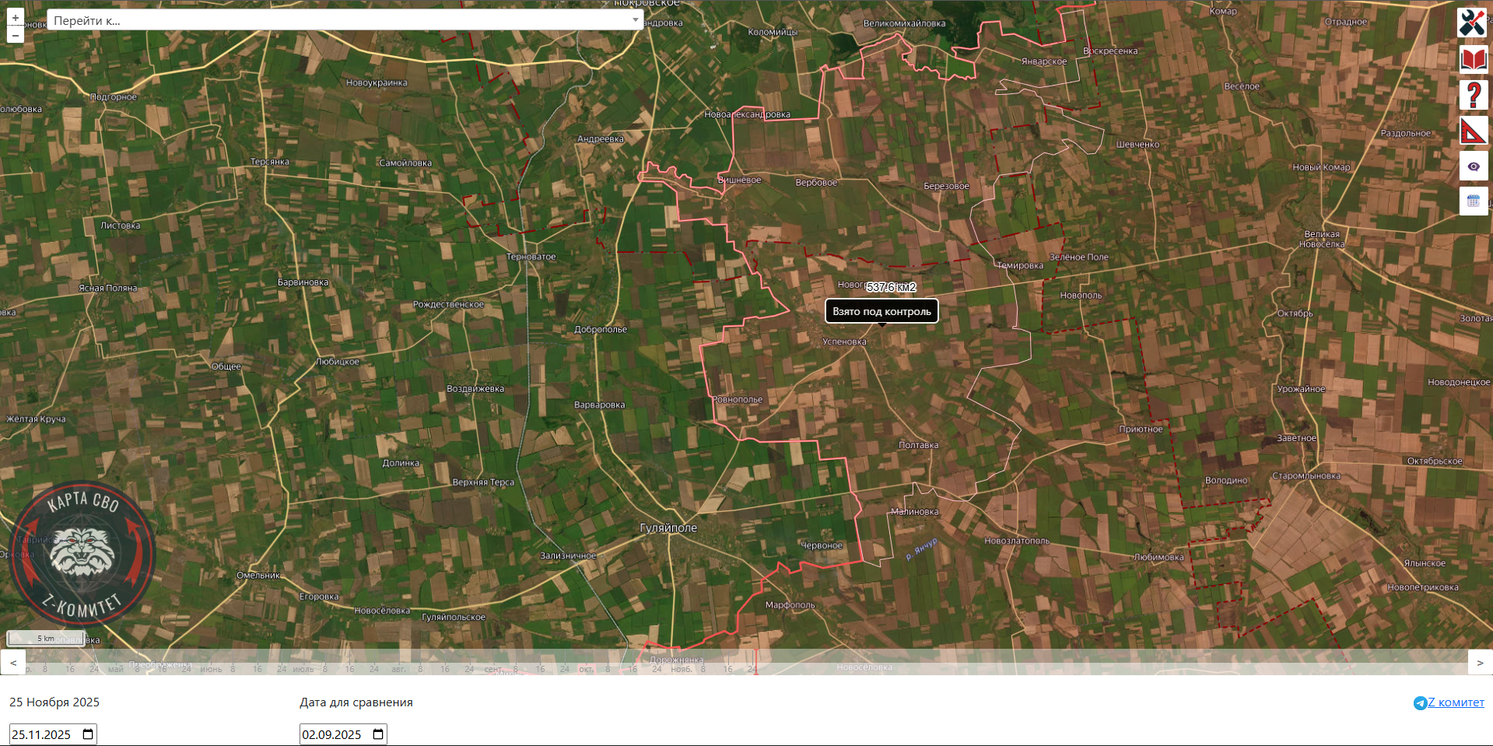Click the 'Великая Новосёлка' settlement label

click(x=1322, y=239)
